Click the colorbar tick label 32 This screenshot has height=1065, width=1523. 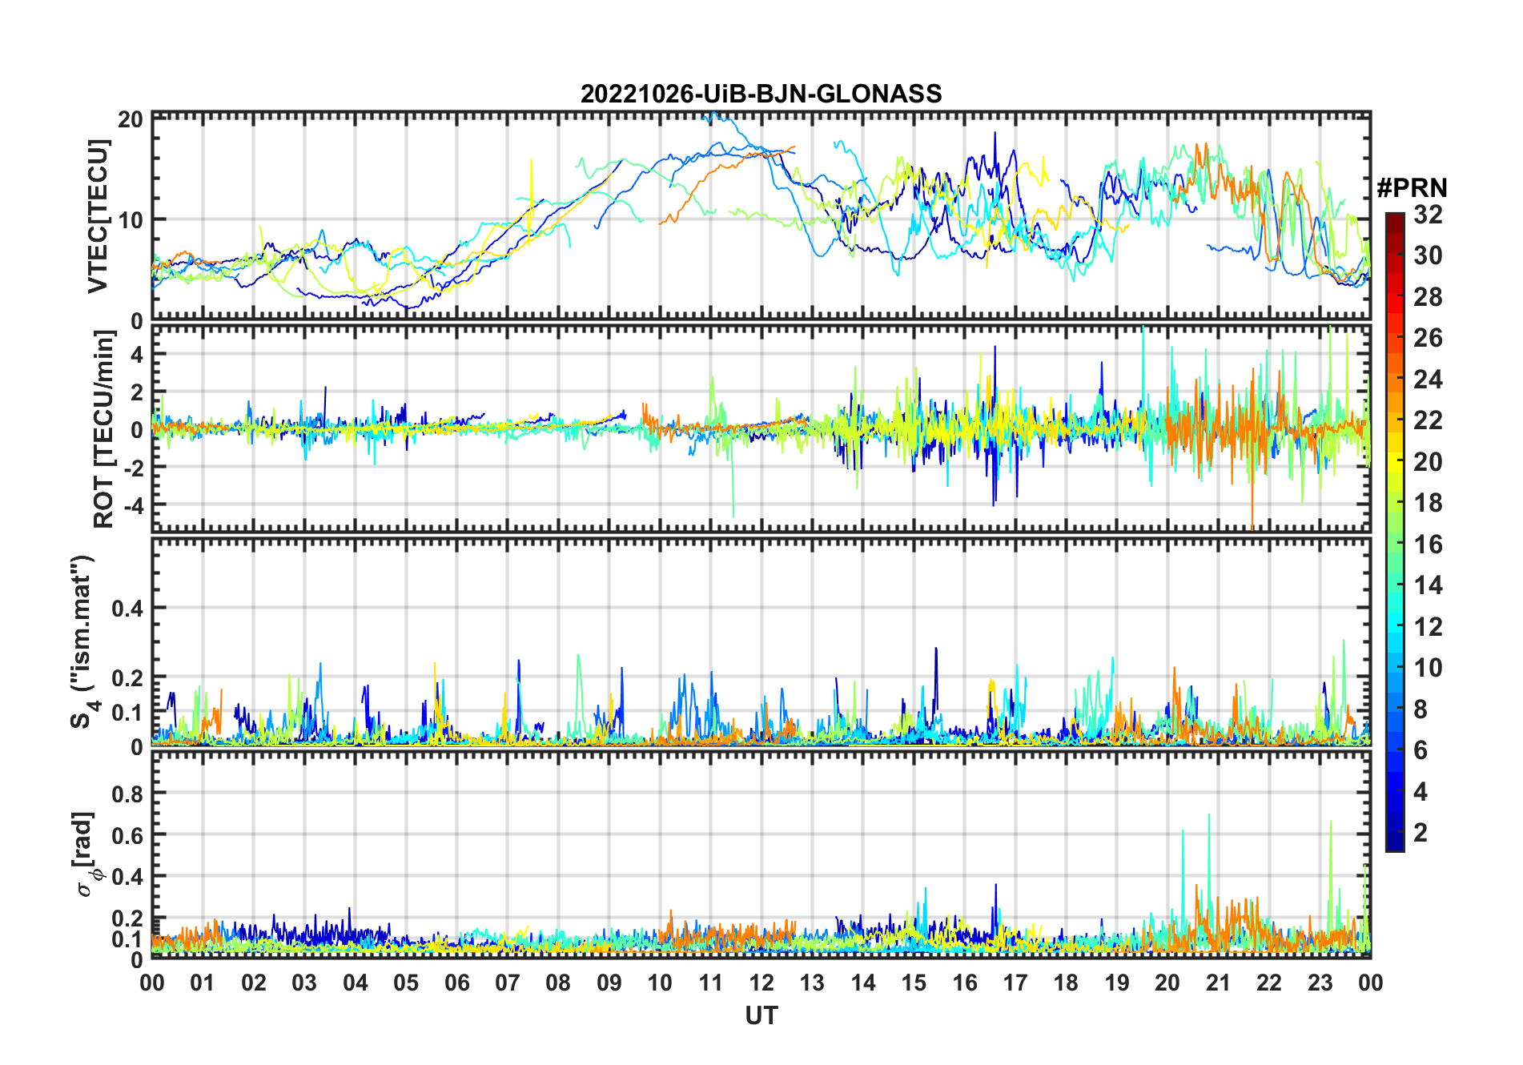[1428, 214]
